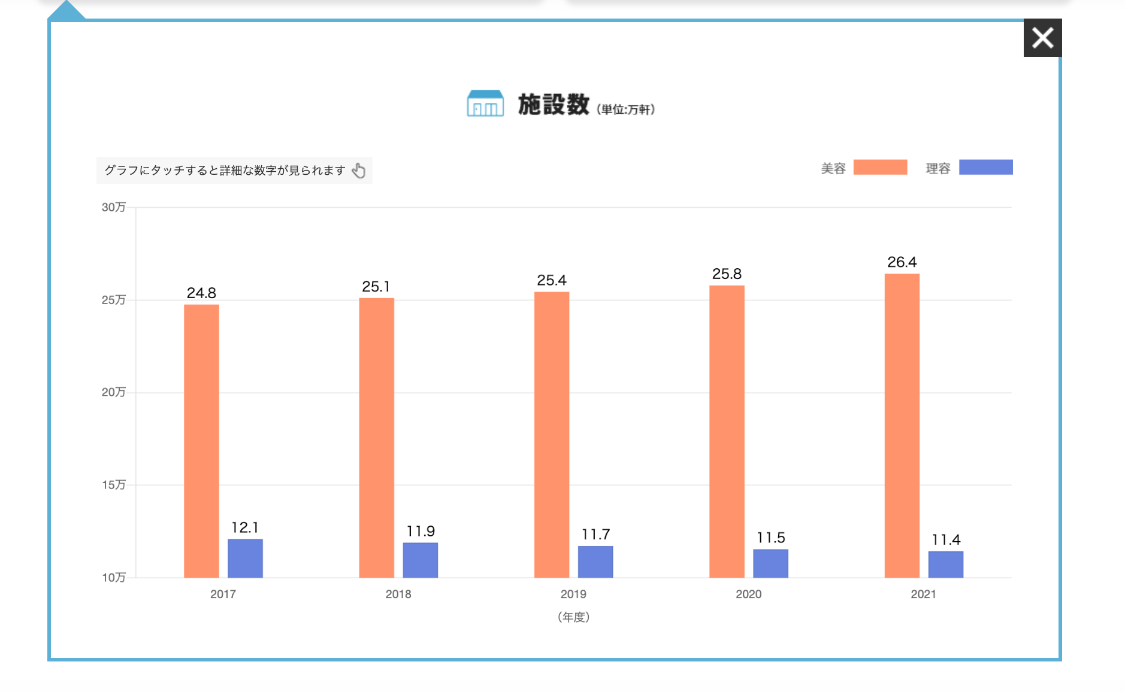The width and height of the screenshot is (1125, 692).
Task: Click the store building icon beside 施設数
Action: tap(485, 104)
